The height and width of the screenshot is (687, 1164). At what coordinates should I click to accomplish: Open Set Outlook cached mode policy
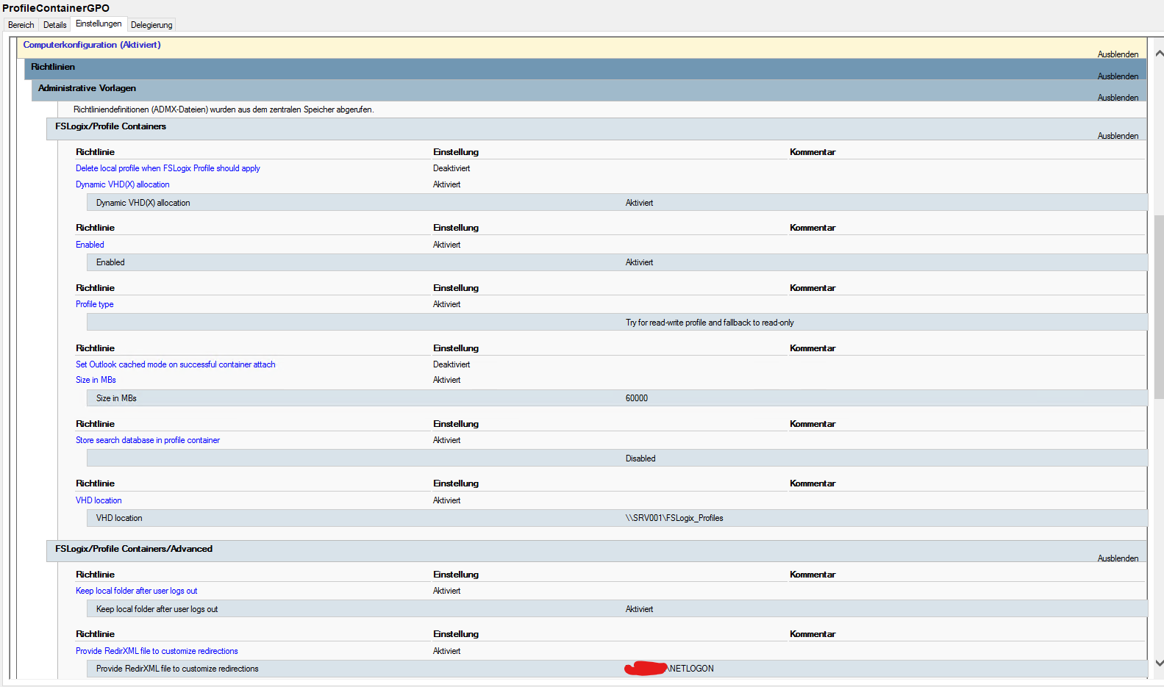(175, 364)
